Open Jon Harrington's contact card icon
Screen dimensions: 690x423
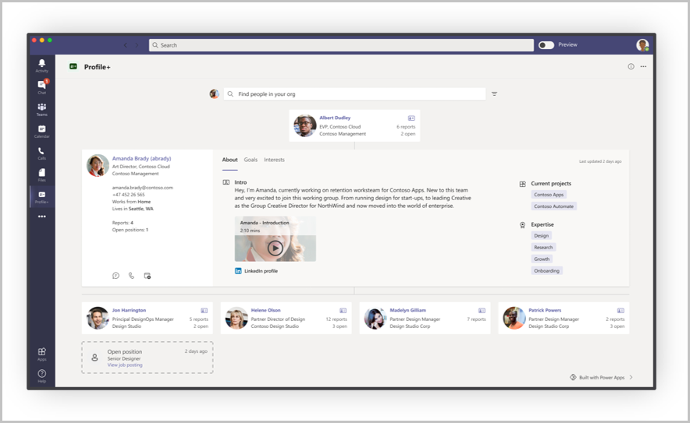tap(205, 311)
